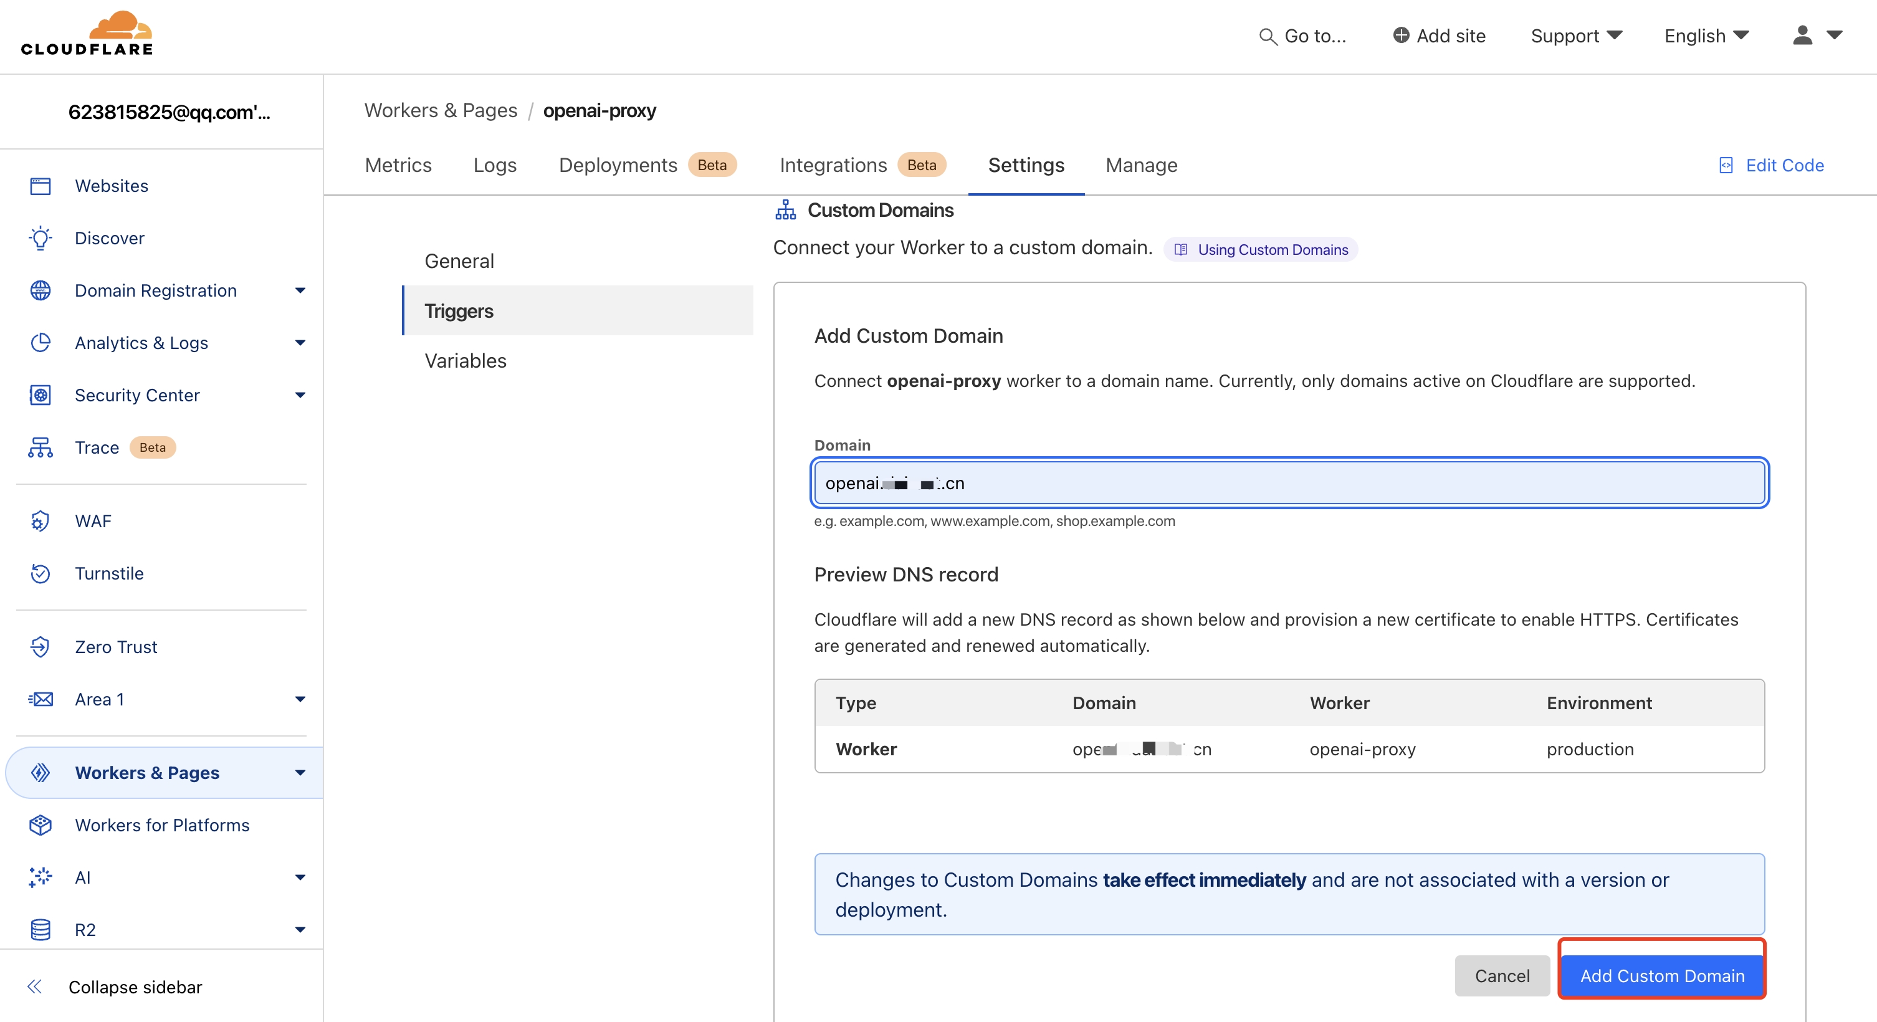
Task: Open the Support dropdown
Action: (1576, 36)
